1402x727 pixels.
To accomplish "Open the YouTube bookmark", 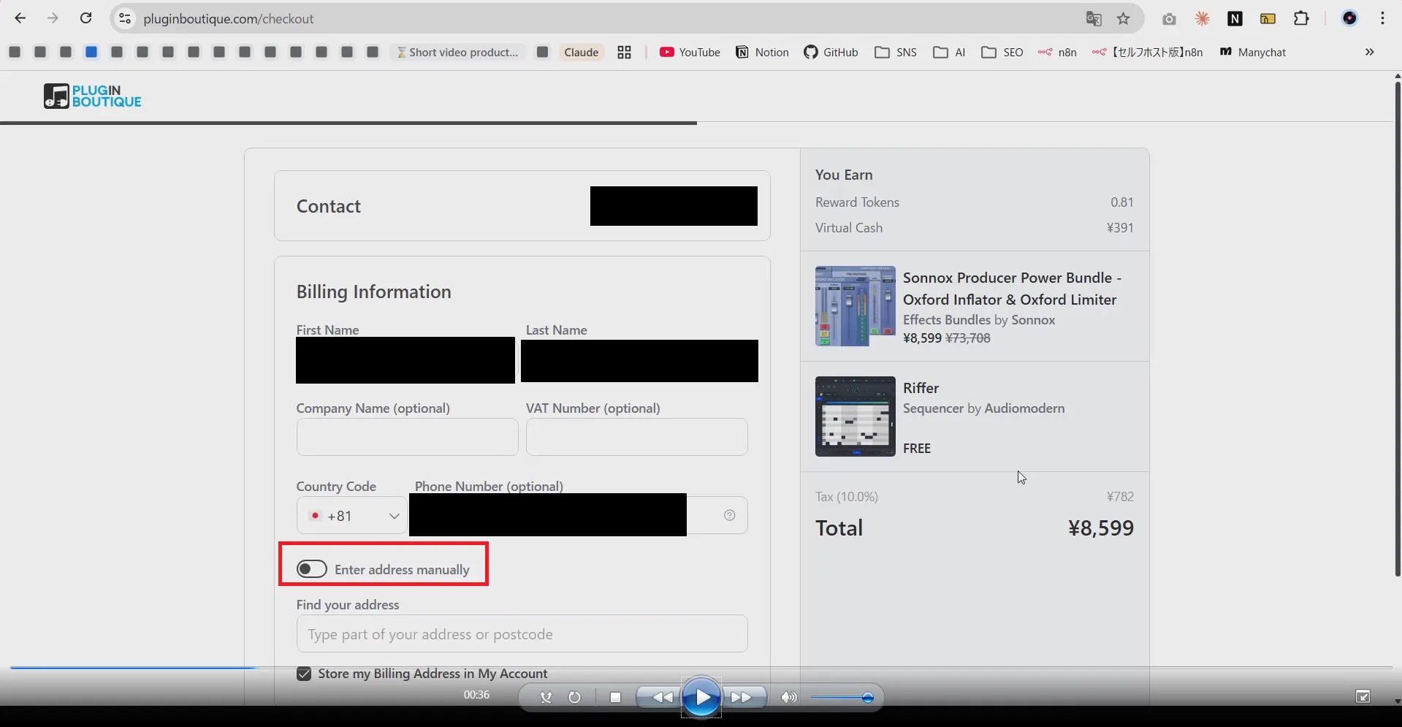I will 689,52.
